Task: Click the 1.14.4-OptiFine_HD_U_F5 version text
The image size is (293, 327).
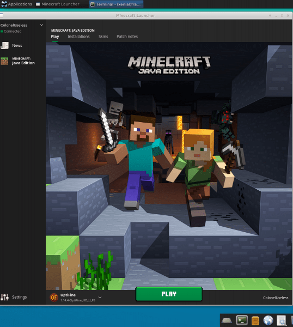Action: [78, 300]
